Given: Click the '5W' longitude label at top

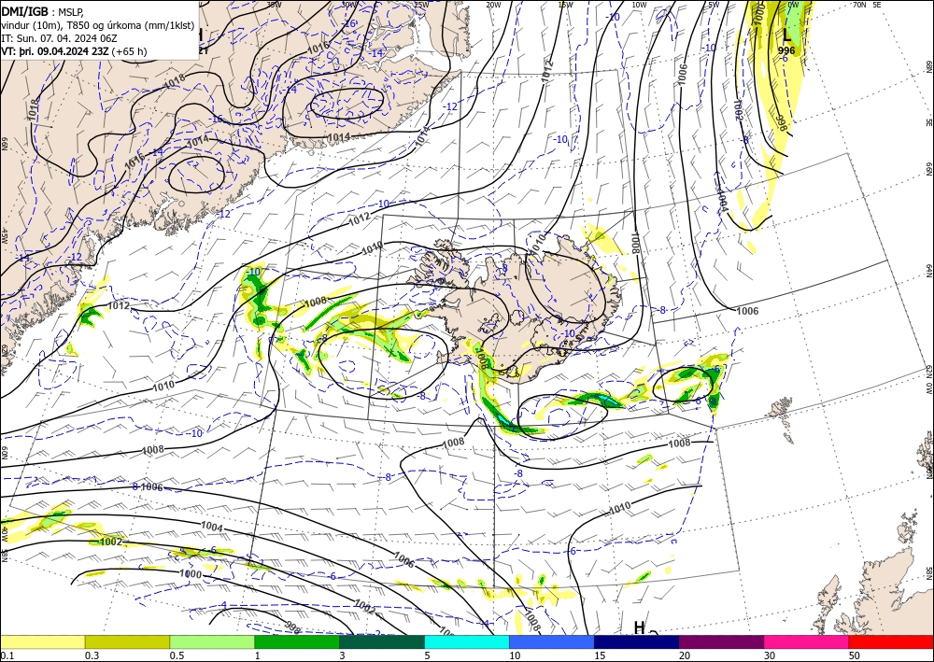Looking at the screenshot, I should [714, 5].
